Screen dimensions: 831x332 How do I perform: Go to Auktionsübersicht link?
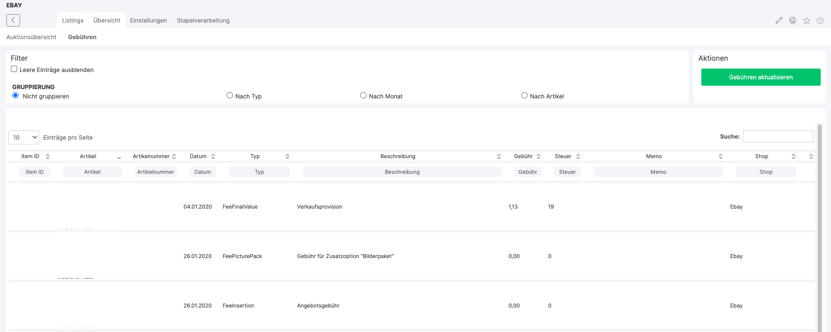31,37
